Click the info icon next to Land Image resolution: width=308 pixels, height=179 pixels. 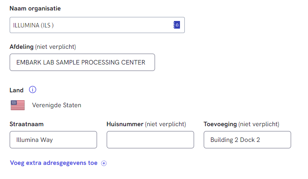pyautogui.click(x=33, y=90)
